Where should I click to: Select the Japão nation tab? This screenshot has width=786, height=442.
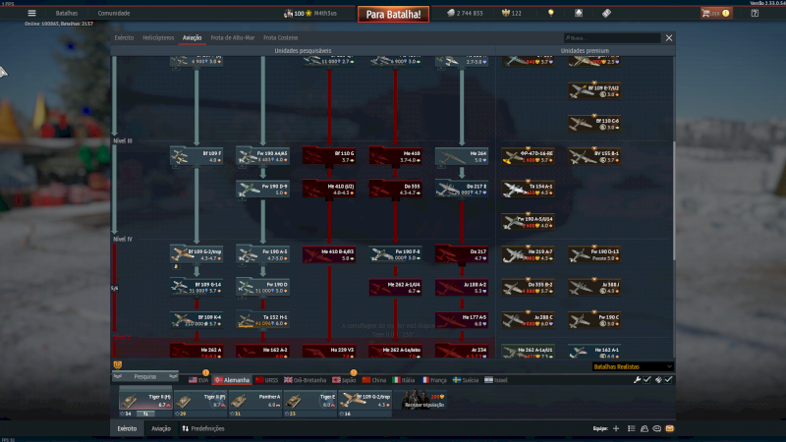click(x=344, y=380)
